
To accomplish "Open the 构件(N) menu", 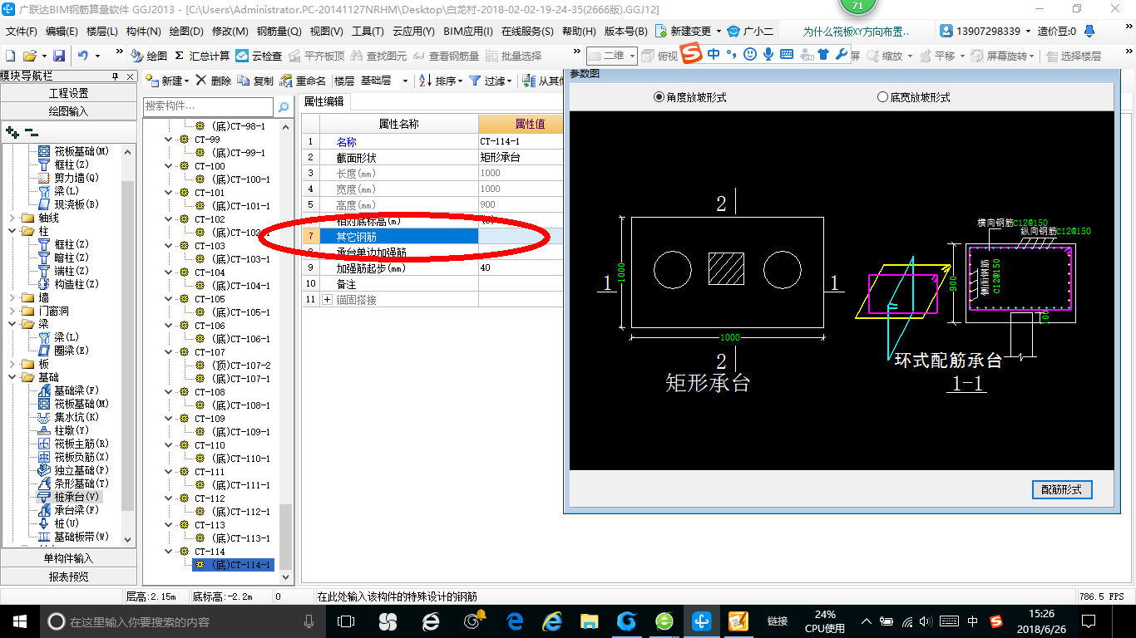I will point(143,32).
